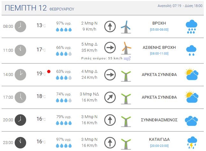This screenshot has width=206, height=151.
Task: Click the ΚΑΤΑΙΓΙΔΑ forecast label
Action: pos(159,139)
